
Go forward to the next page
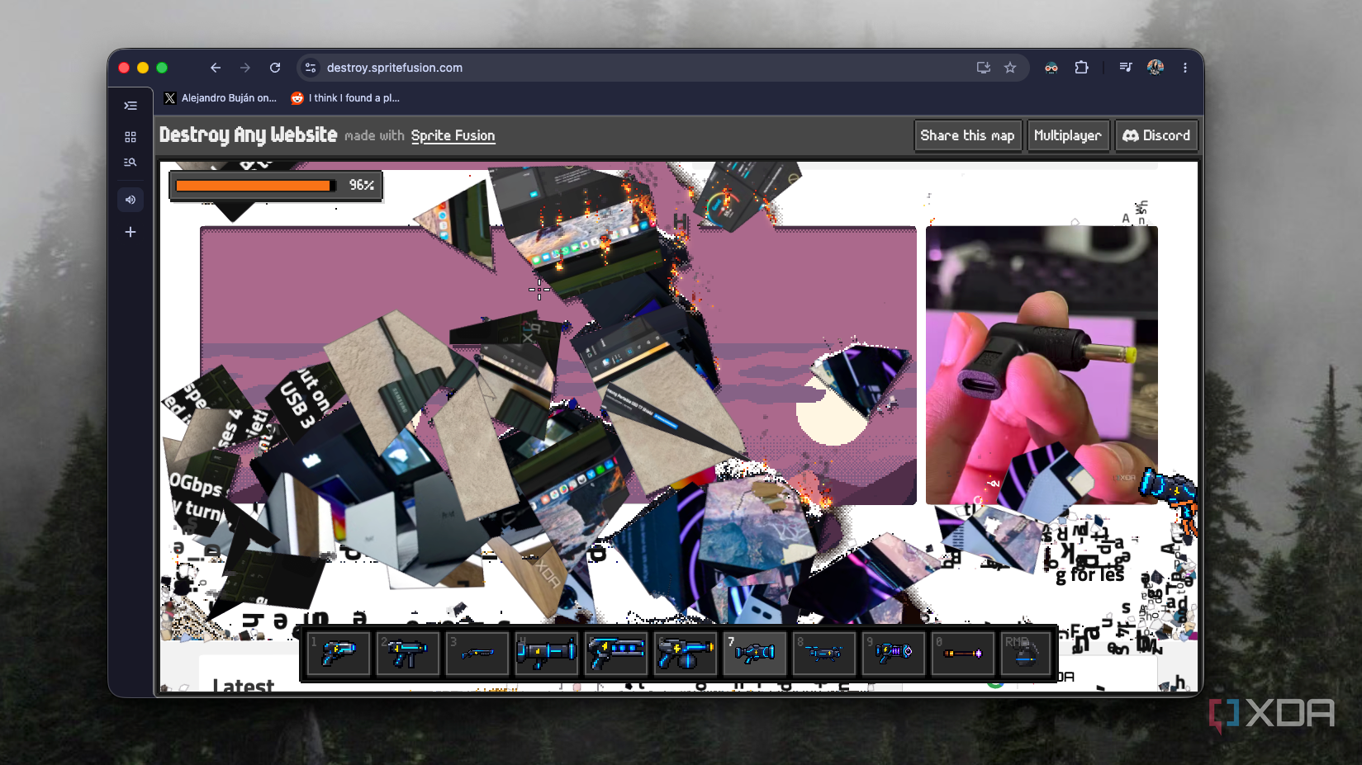(245, 68)
